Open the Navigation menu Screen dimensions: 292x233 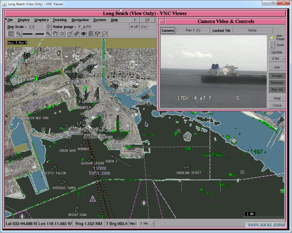(x=80, y=20)
